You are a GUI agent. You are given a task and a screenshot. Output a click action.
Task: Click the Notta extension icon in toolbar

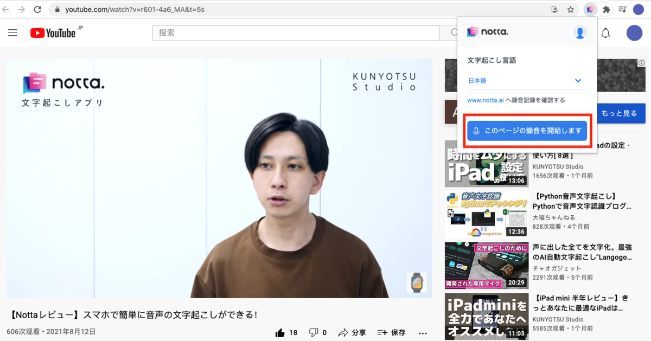point(590,9)
